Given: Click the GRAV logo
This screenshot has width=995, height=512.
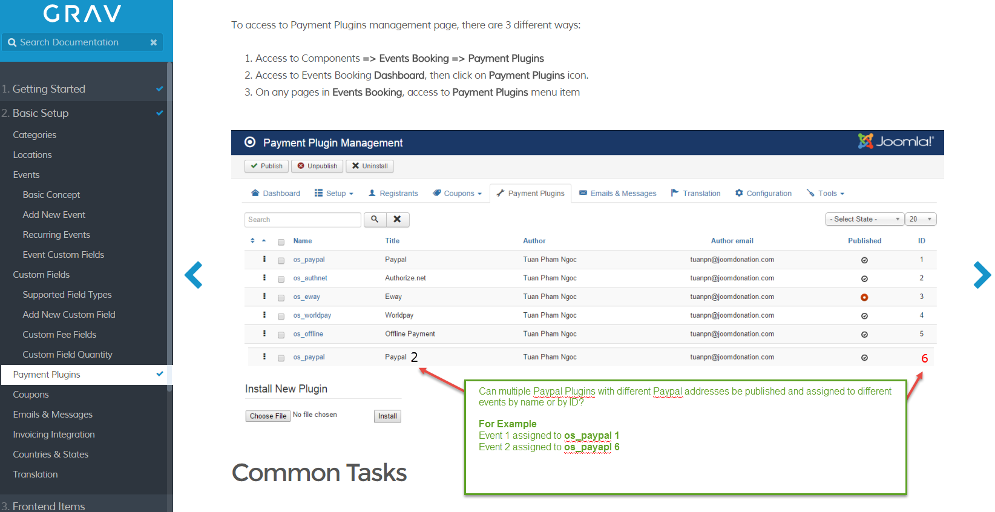Looking at the screenshot, I should (x=82, y=13).
